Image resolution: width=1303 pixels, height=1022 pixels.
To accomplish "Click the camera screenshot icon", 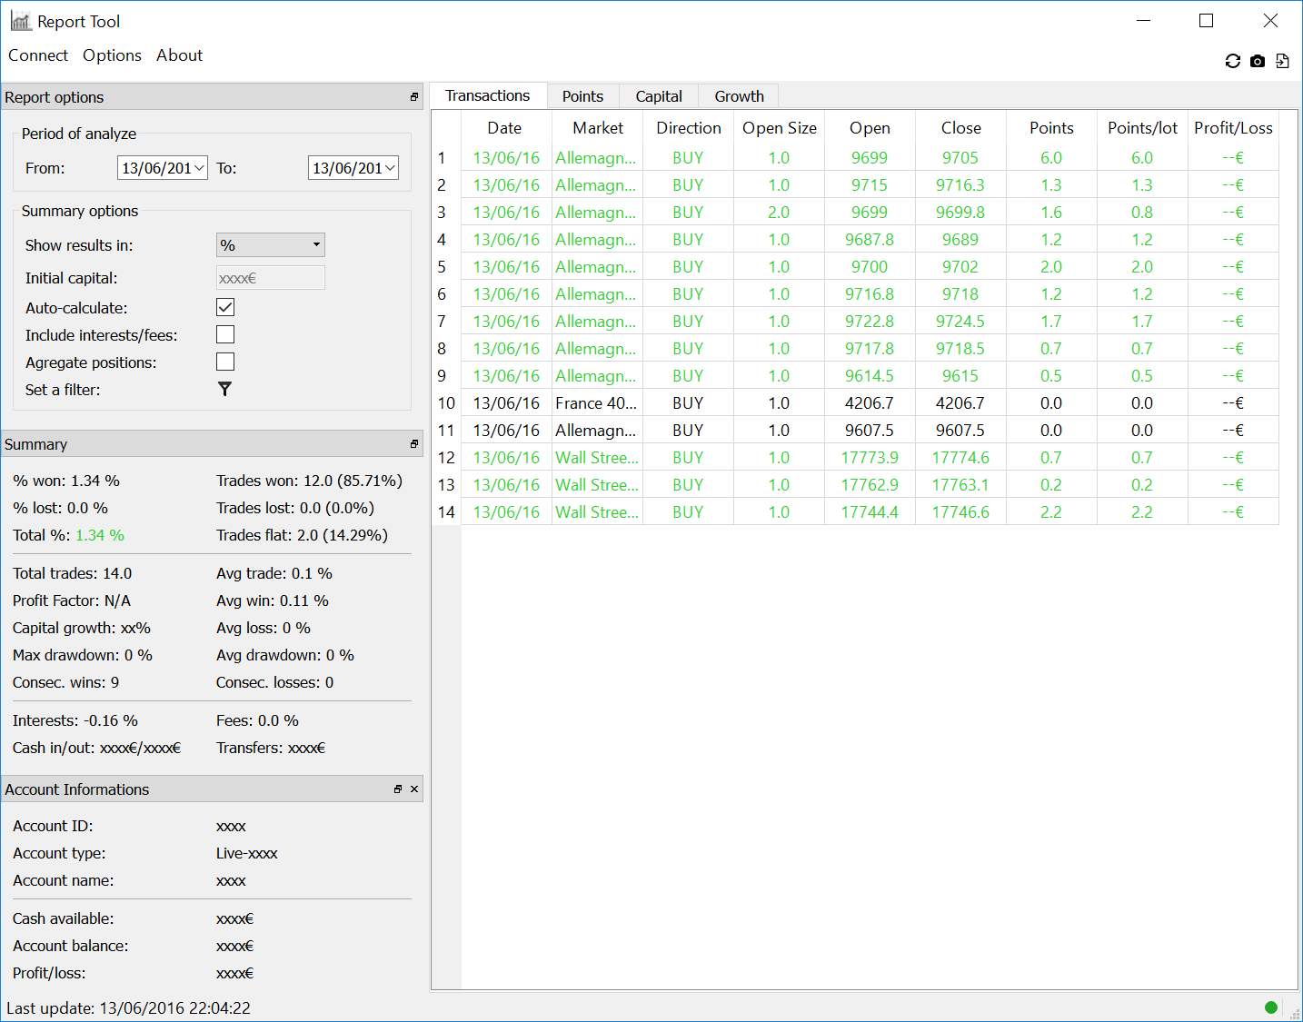I will 1258,61.
